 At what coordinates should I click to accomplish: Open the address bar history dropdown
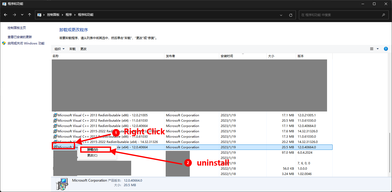[281, 15]
